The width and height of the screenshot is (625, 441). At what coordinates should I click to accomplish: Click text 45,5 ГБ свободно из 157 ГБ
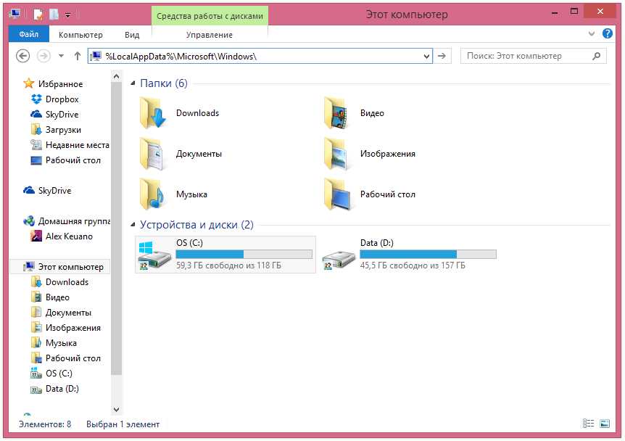coord(413,265)
